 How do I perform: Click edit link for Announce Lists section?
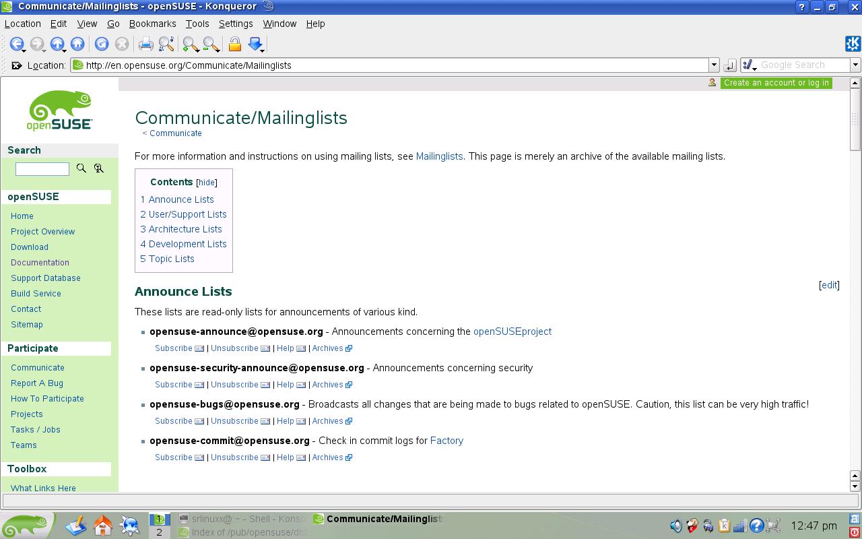[829, 285]
